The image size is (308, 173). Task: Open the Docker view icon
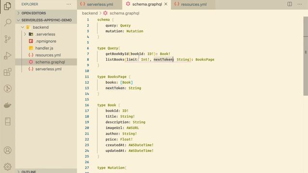[x=8, y=105]
